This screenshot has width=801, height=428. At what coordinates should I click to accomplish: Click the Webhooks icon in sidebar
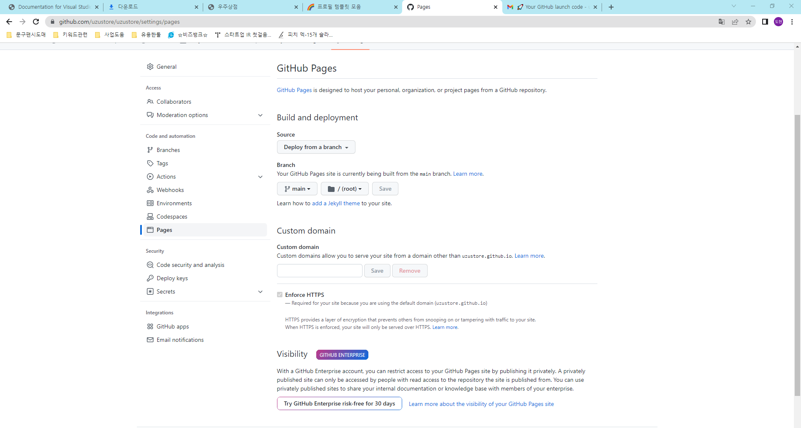(150, 190)
